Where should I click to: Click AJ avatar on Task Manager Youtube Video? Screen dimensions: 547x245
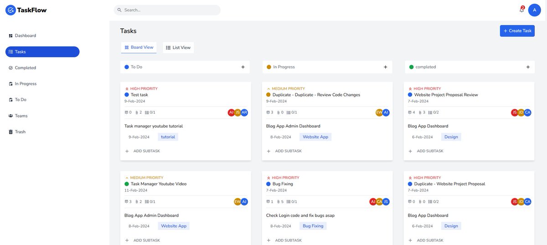(x=244, y=202)
